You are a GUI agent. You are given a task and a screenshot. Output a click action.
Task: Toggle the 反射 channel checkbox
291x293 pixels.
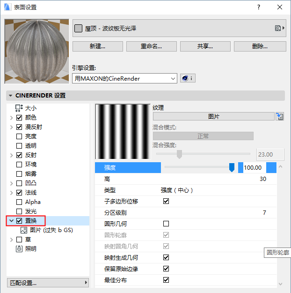click(x=19, y=155)
